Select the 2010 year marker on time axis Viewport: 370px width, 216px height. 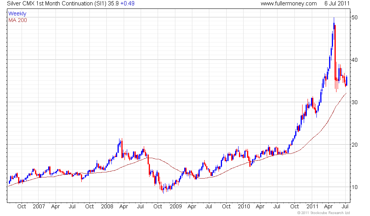244,206
